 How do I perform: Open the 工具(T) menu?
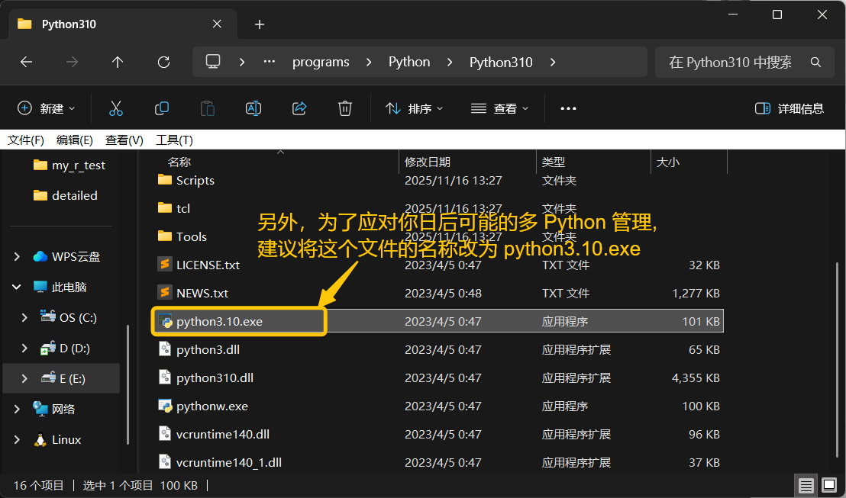tap(174, 140)
